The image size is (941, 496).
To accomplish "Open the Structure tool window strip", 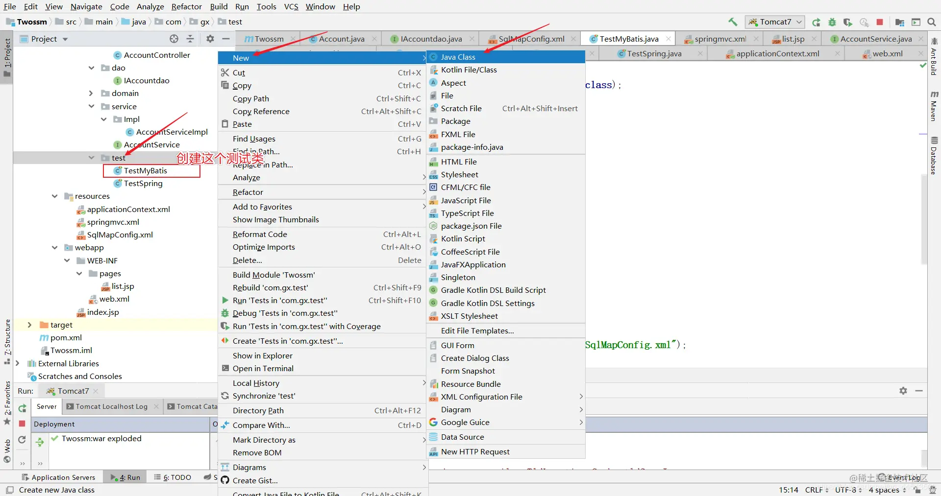I will [x=7, y=342].
